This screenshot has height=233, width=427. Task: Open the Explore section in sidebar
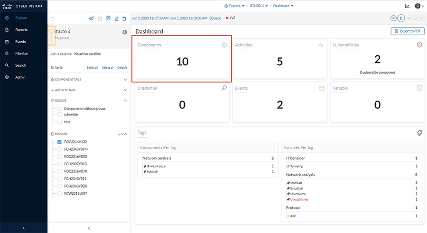tap(21, 18)
